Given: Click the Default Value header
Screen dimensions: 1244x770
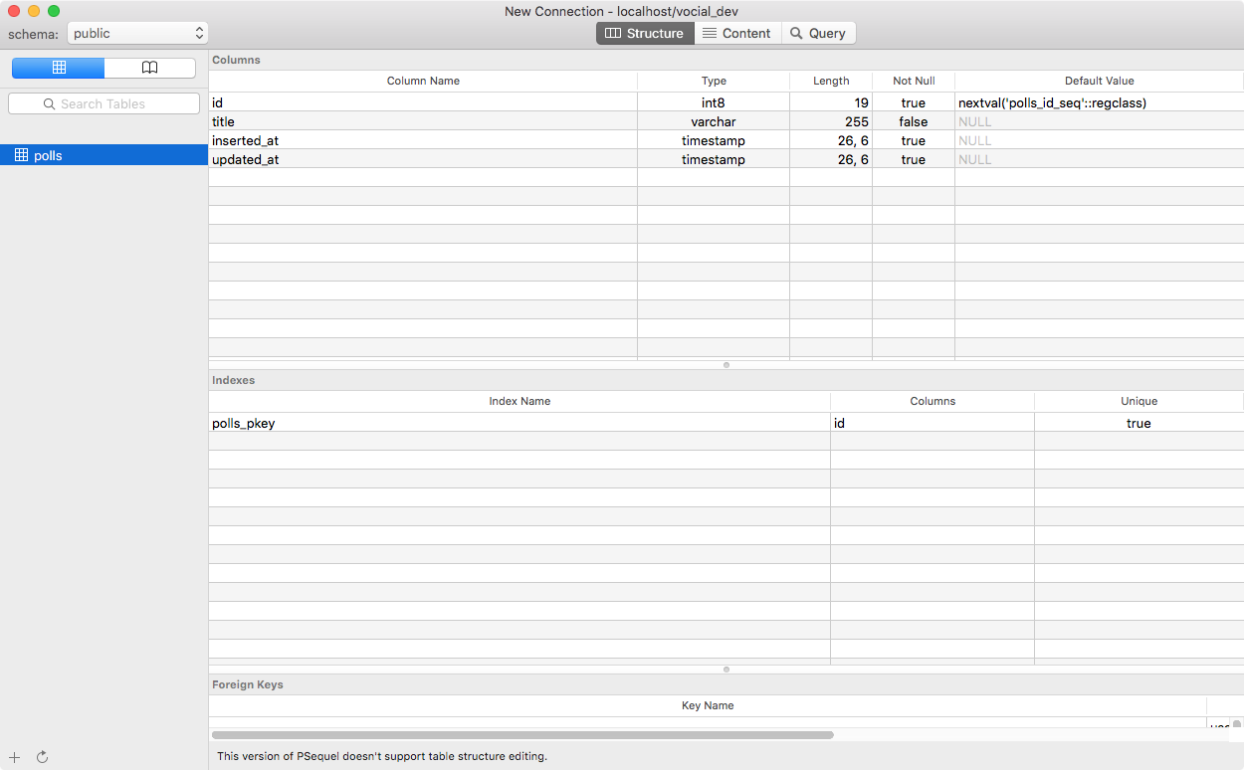Looking at the screenshot, I should coord(1099,81).
